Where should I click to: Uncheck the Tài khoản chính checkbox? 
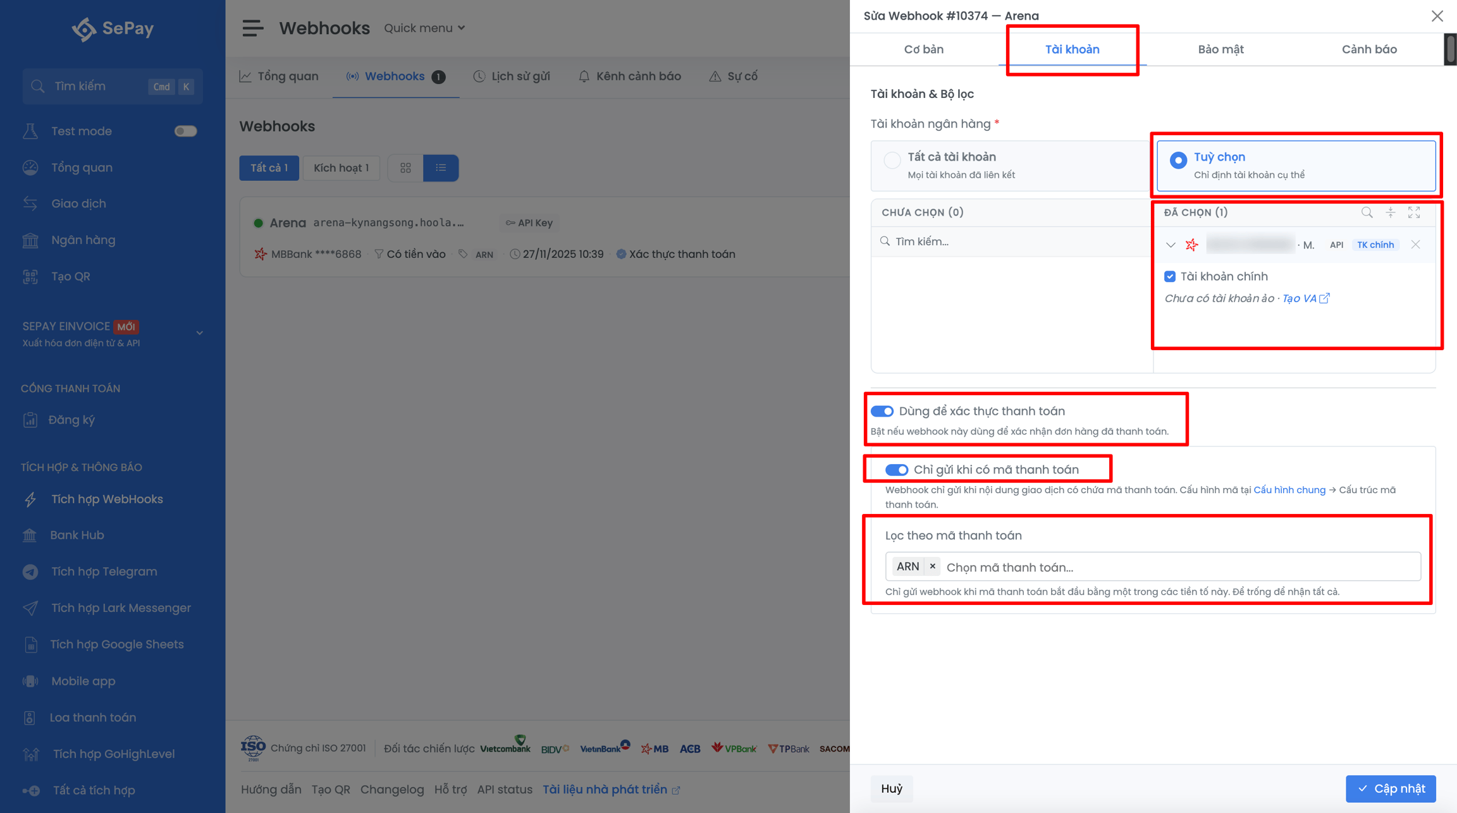pyautogui.click(x=1170, y=276)
